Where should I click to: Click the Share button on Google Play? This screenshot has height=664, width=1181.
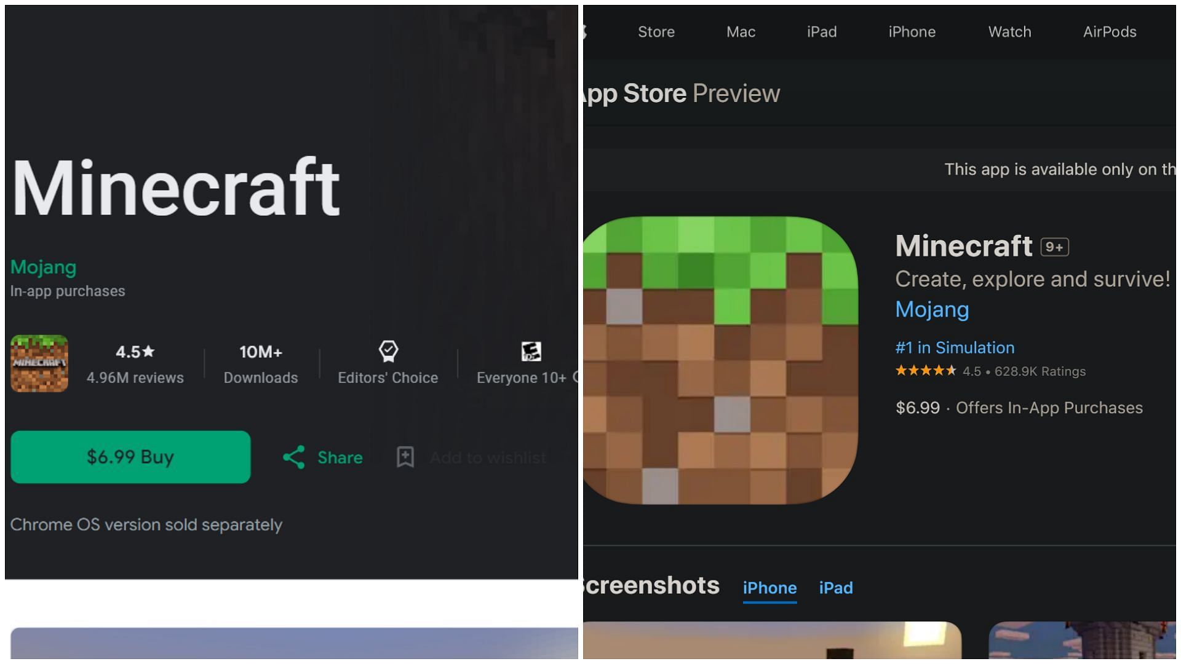click(x=324, y=456)
